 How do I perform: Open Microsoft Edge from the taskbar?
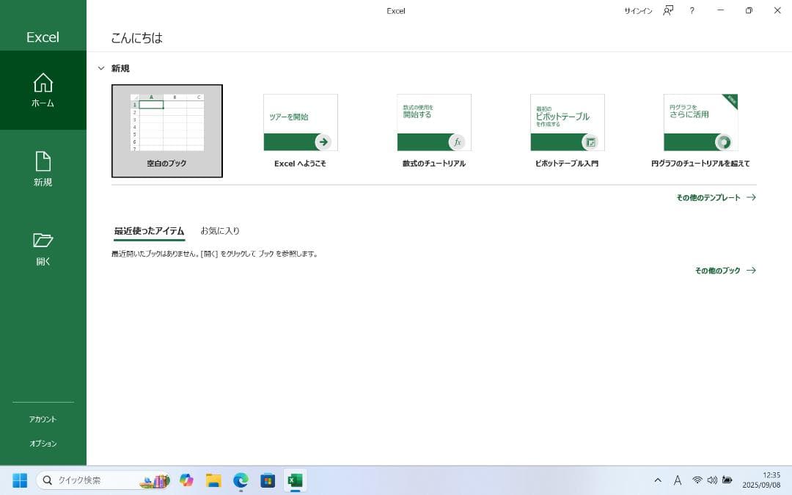tap(239, 481)
